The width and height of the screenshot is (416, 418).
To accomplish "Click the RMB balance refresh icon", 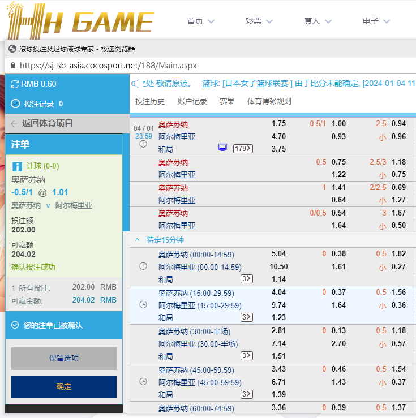I will coord(15,84).
